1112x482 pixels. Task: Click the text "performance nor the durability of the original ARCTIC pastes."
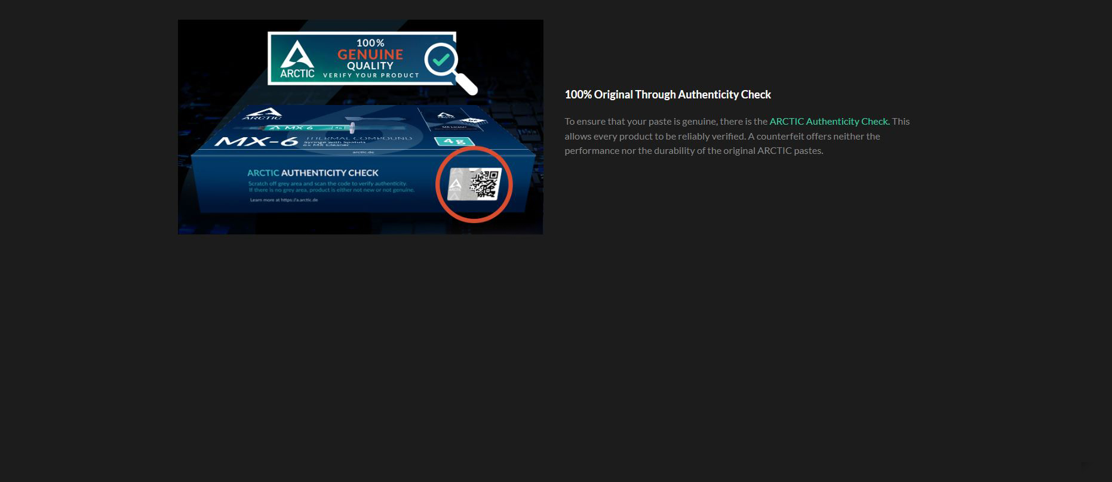pyautogui.click(x=694, y=150)
